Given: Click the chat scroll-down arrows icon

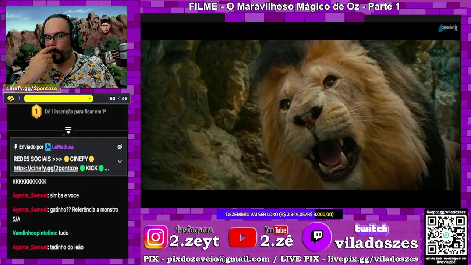Looking at the screenshot, I should click(68, 130).
